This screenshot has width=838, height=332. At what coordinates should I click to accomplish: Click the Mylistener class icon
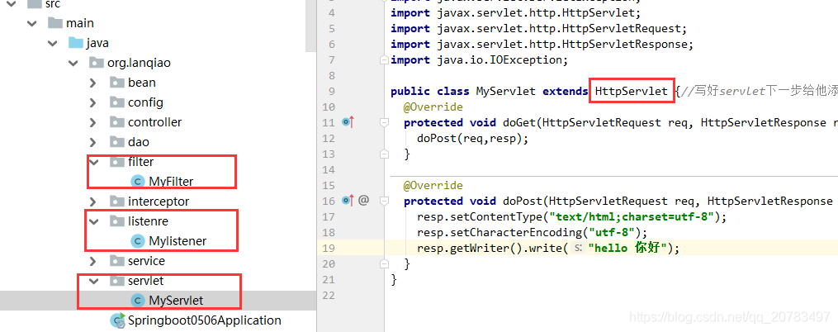[138, 241]
